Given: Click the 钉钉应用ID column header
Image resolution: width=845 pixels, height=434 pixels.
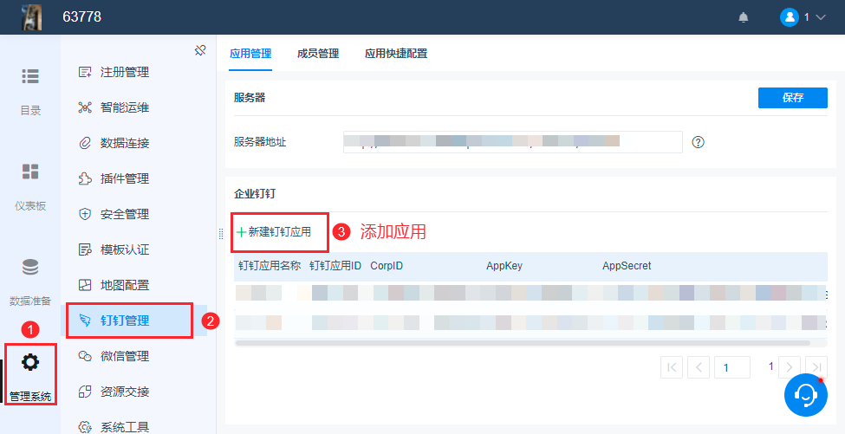Looking at the screenshot, I should pos(335,266).
